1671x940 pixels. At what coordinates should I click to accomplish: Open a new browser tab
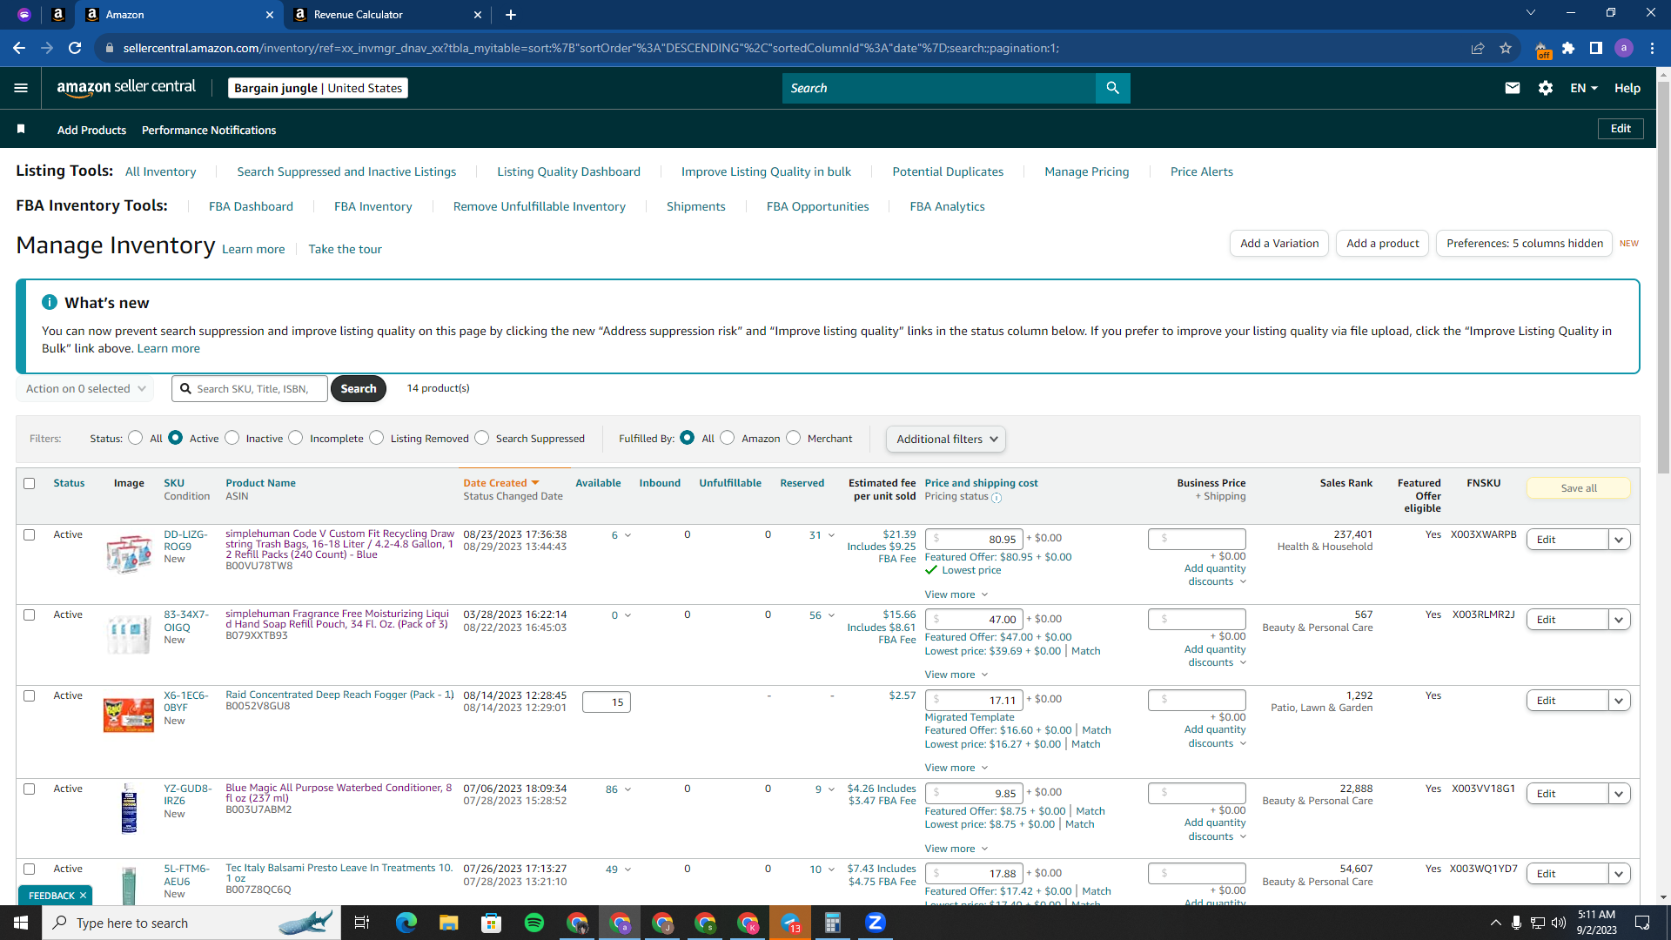pos(511,15)
